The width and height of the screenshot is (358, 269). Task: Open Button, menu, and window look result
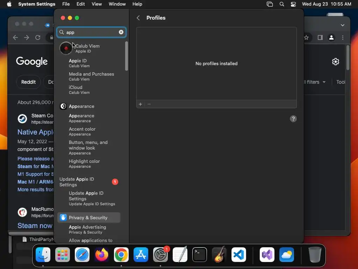pyautogui.click(x=88, y=147)
